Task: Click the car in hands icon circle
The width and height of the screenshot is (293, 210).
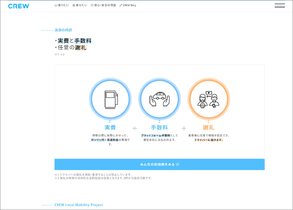Action: point(159,99)
